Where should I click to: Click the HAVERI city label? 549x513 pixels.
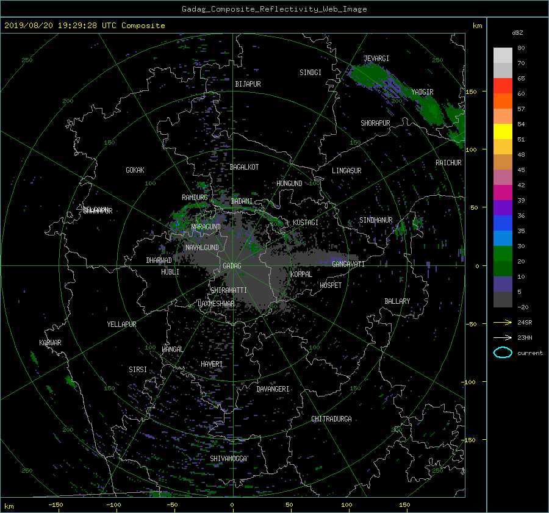click(212, 364)
